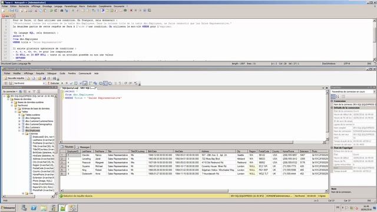This screenshot has height=212, width=377.
Task: Click the Save icon in Notepad++ toolbar
Action: [x=12, y=11]
